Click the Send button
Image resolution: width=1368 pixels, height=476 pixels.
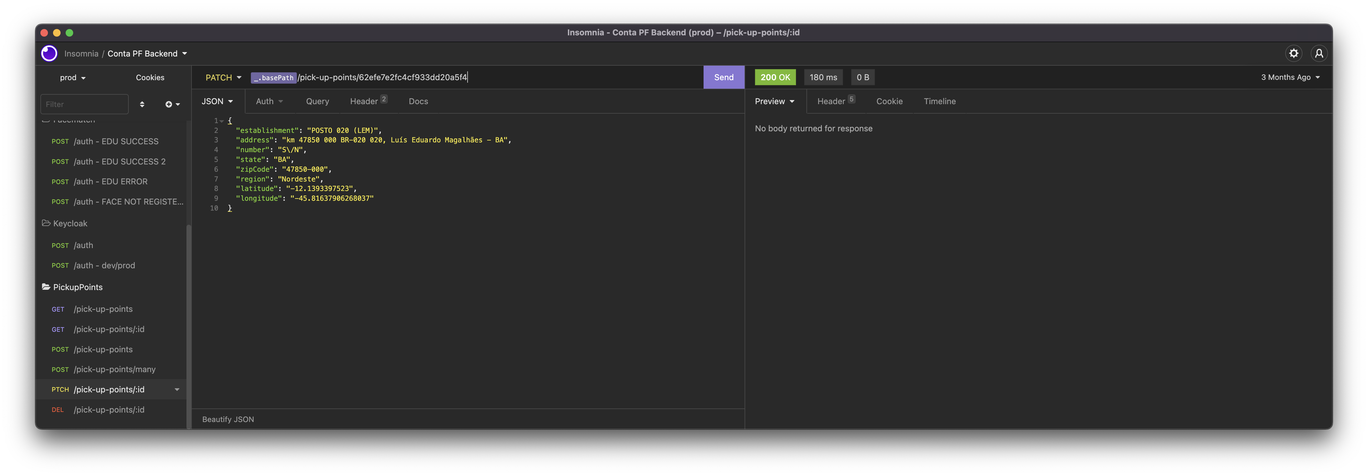pyautogui.click(x=723, y=78)
